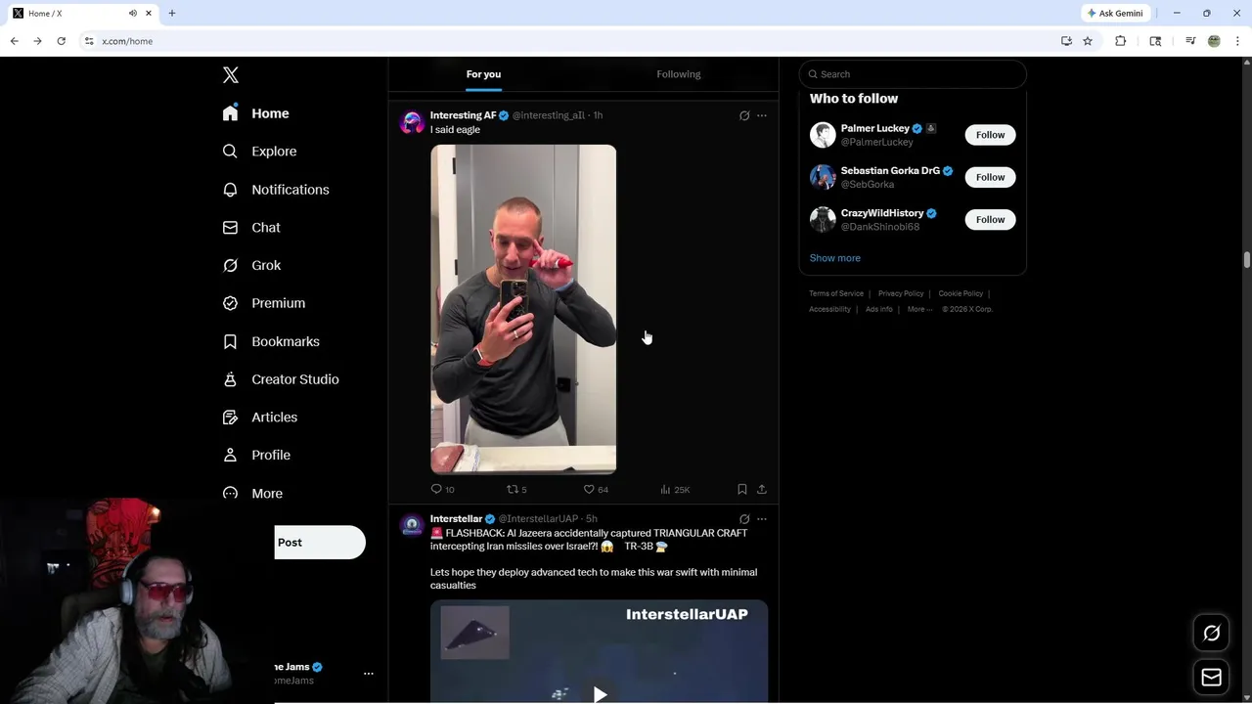Screen dimensions: 1252x704
Task: Switch to the Following tab
Action: [x=679, y=74]
